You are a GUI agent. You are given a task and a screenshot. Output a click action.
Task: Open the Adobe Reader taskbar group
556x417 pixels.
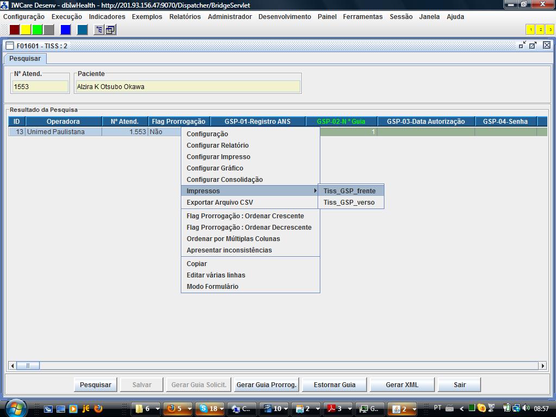(x=339, y=409)
